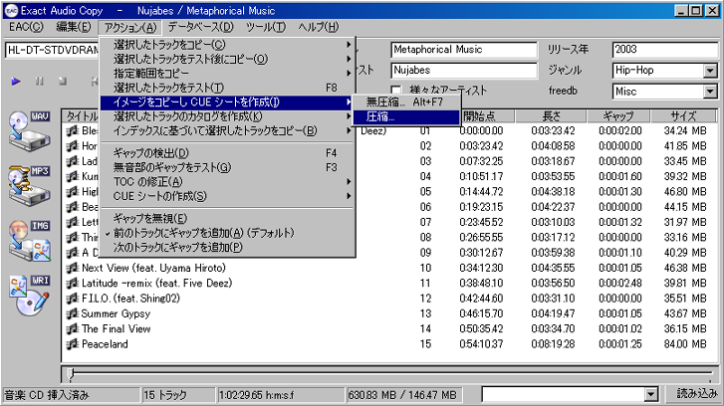Select the track row Summer Gypsy
This screenshot has width=724, height=406.
(x=388, y=313)
